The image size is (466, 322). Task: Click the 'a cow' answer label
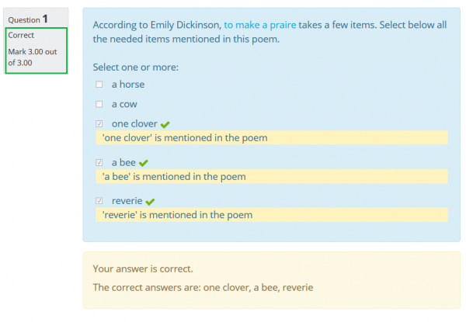click(x=124, y=104)
